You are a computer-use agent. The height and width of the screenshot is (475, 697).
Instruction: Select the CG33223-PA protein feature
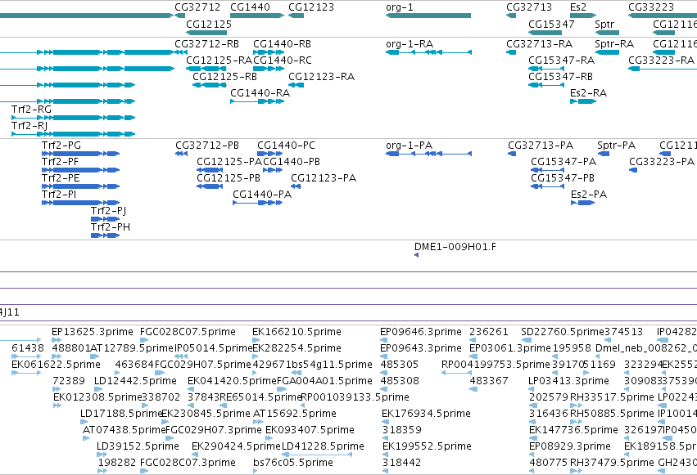(x=633, y=170)
